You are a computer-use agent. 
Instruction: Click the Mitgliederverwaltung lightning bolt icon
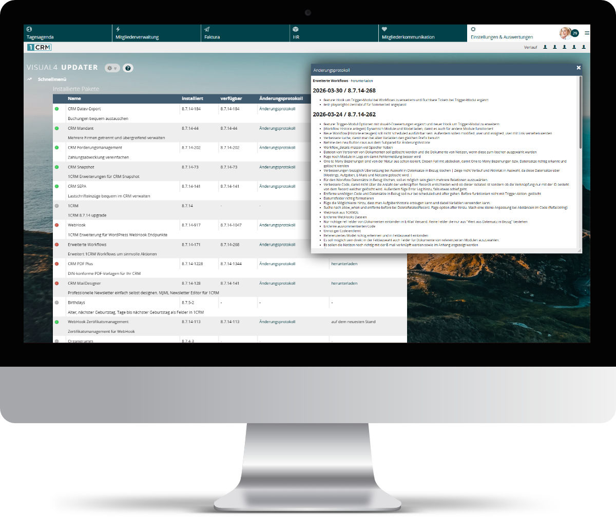[x=118, y=29]
